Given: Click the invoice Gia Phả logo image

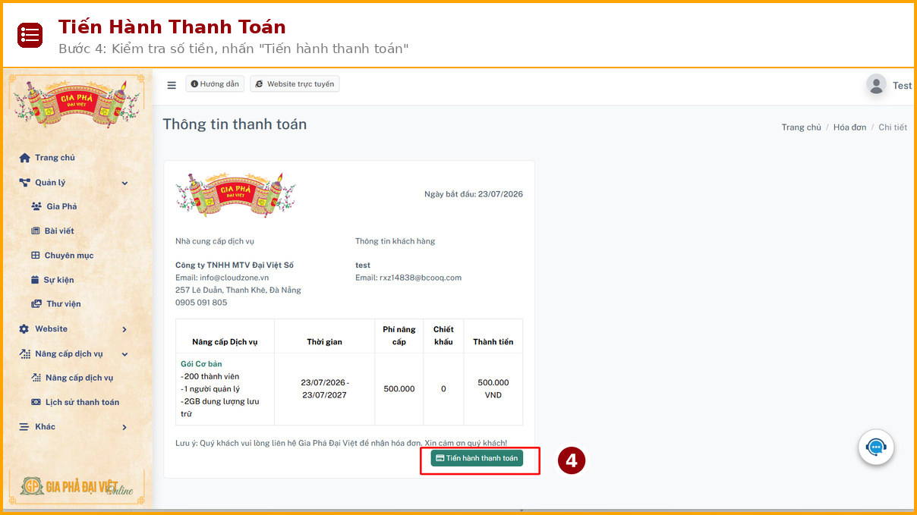Looking at the screenshot, I should [x=235, y=195].
